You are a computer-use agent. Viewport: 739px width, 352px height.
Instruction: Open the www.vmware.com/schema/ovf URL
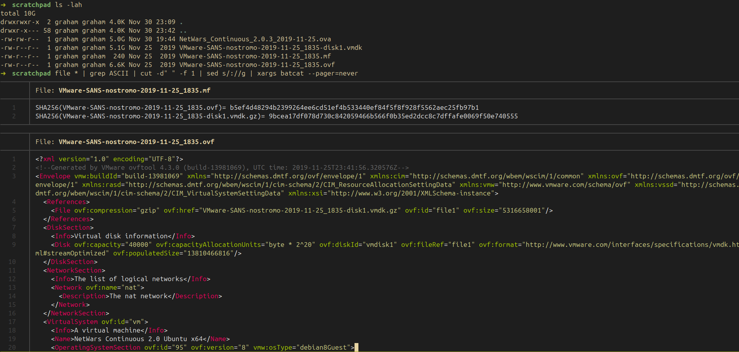pos(564,185)
